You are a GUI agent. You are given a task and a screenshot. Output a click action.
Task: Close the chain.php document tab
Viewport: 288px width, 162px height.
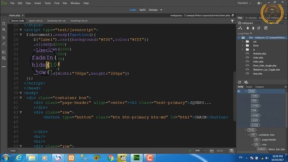22,15
